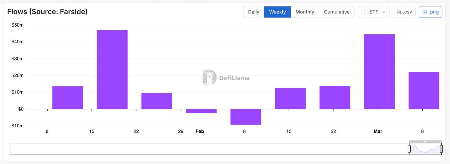
Task: Click the mini chart preview in range selector
Action: [425, 150]
